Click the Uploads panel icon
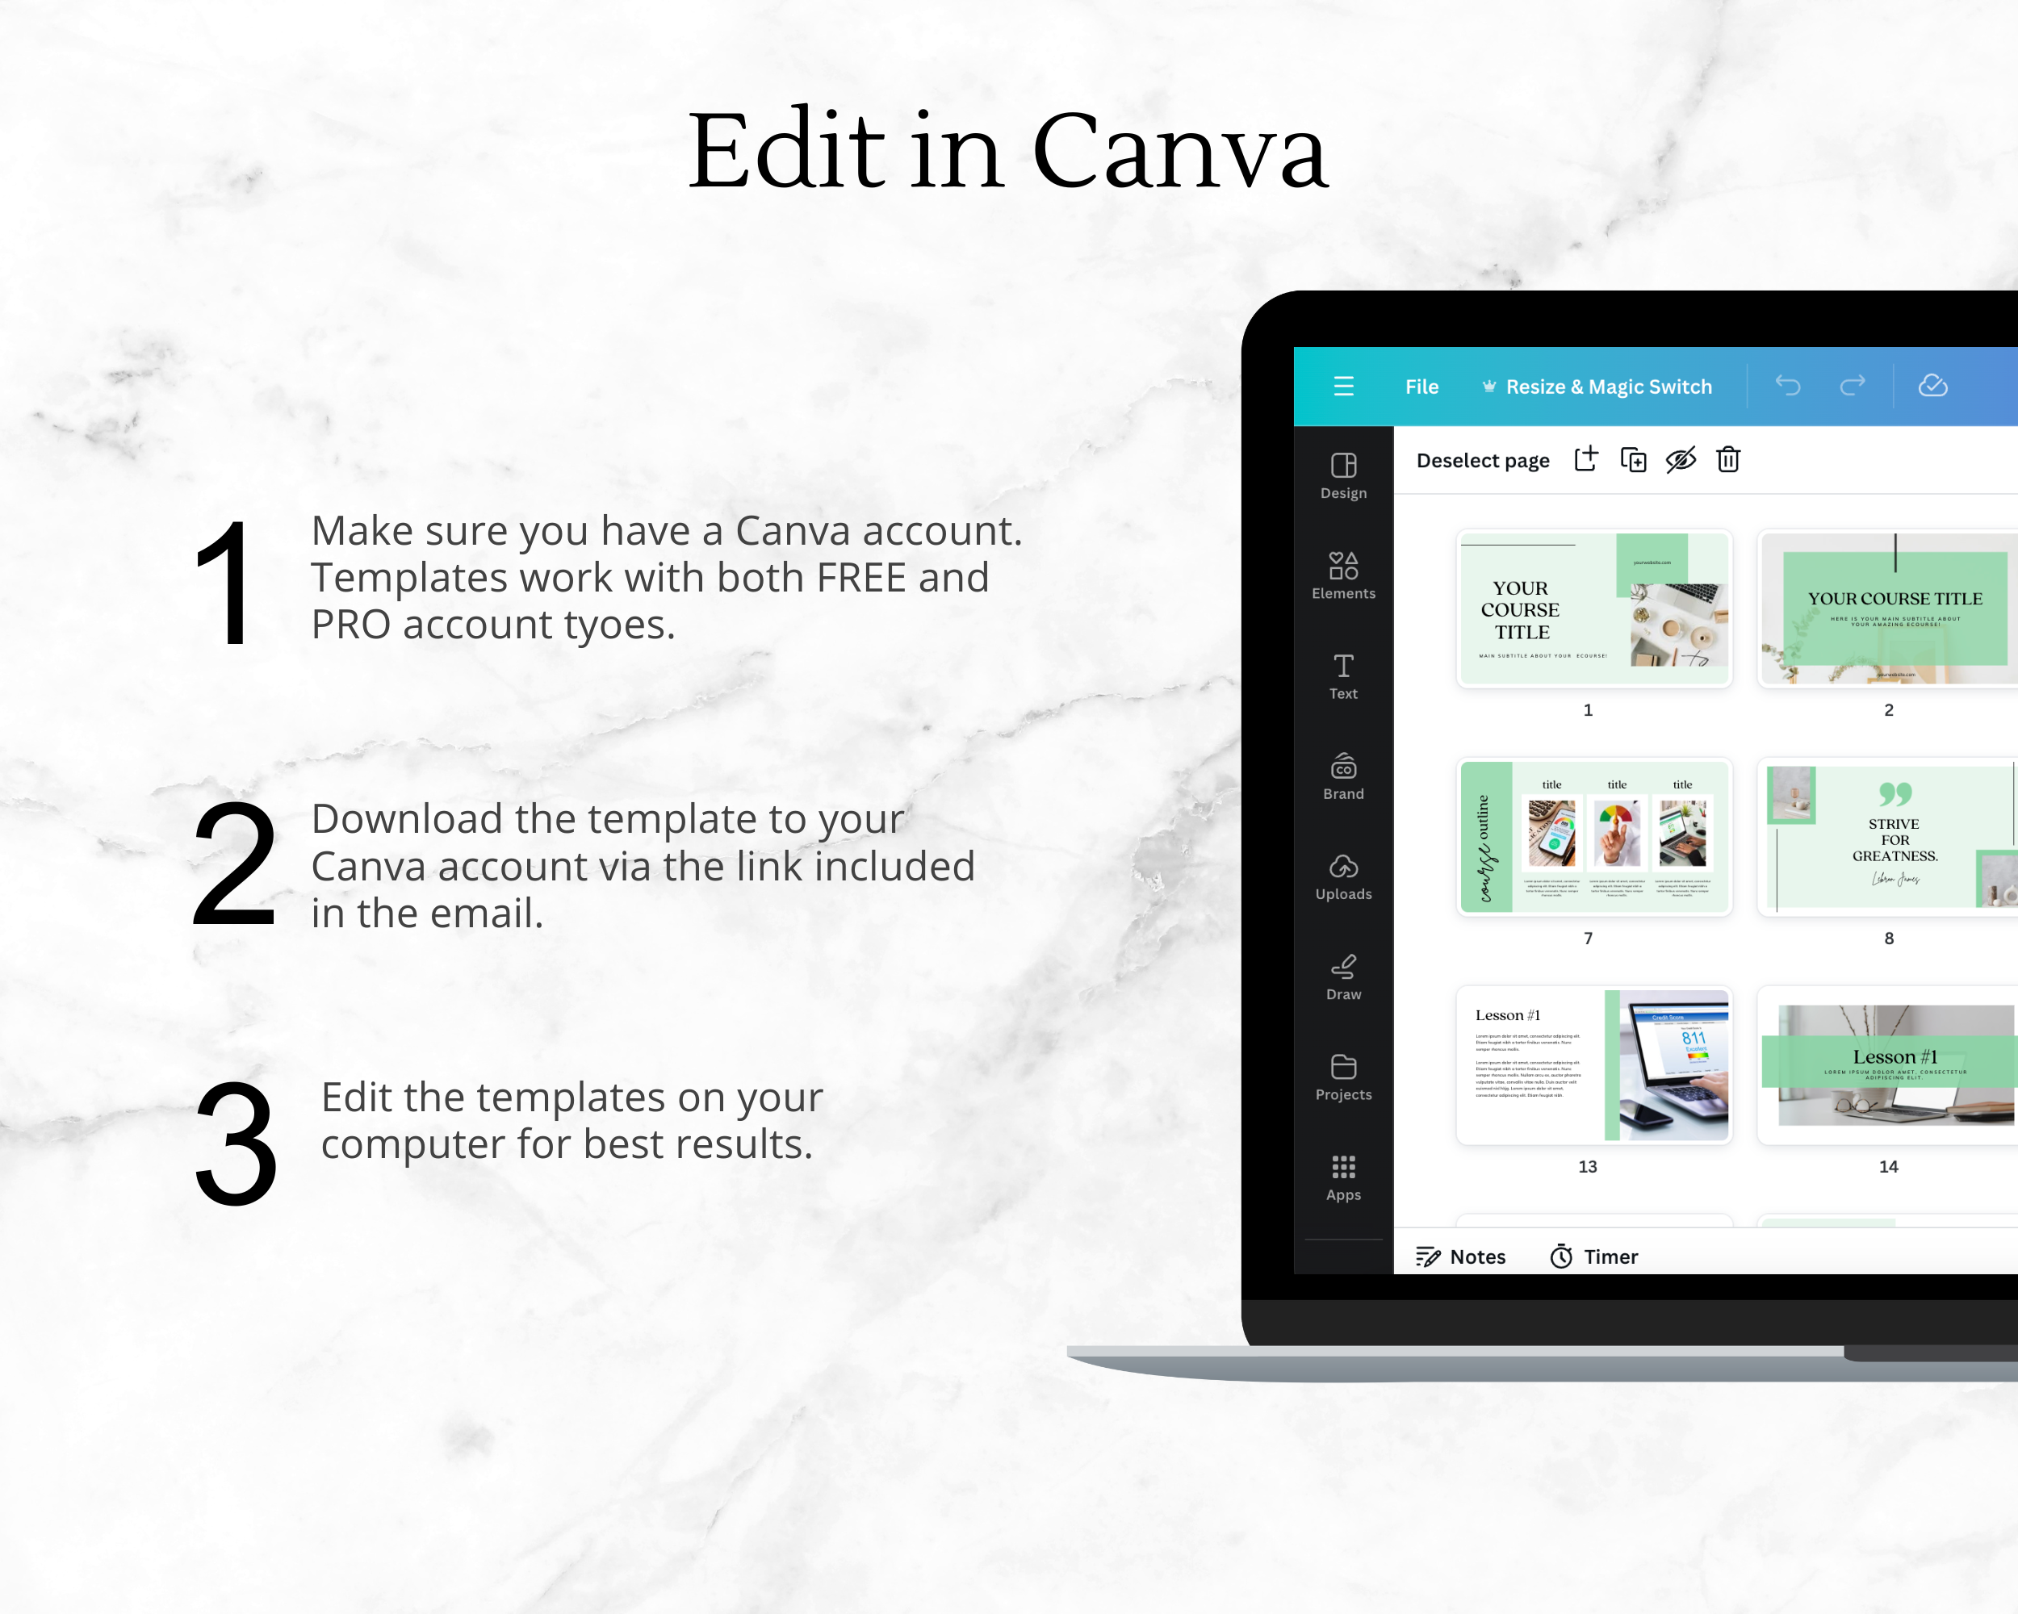The image size is (2018, 1614). pyautogui.click(x=1346, y=872)
